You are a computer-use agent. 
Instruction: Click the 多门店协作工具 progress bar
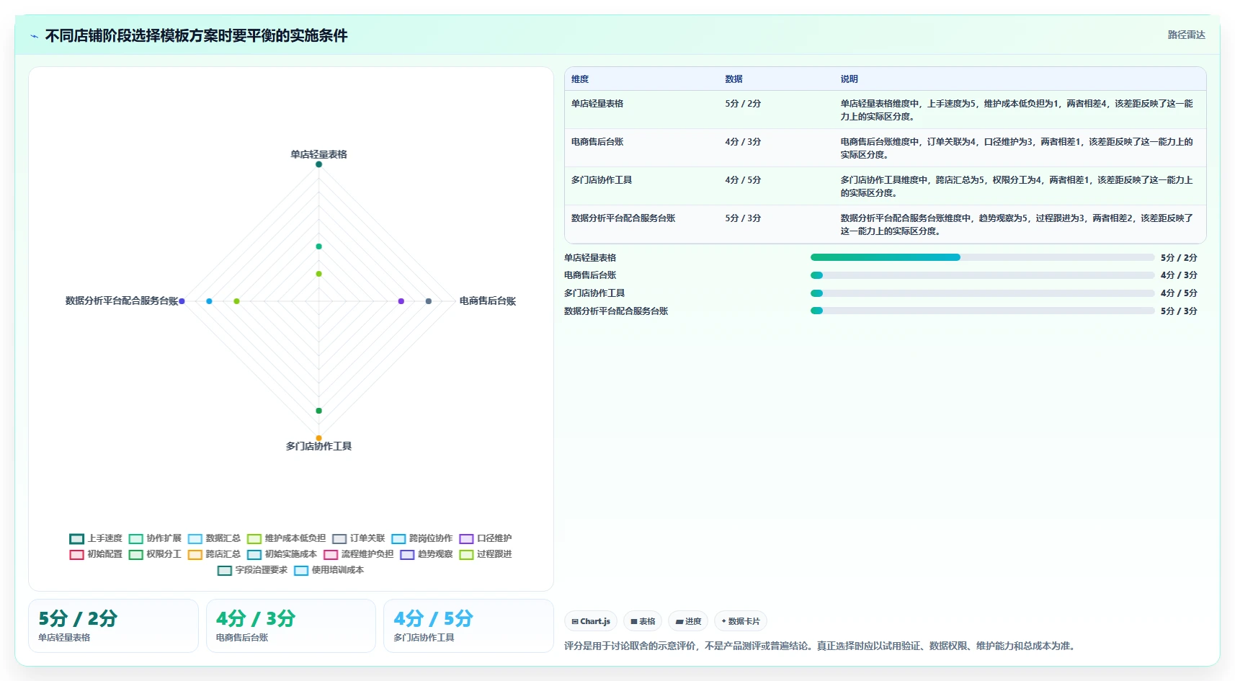[982, 293]
